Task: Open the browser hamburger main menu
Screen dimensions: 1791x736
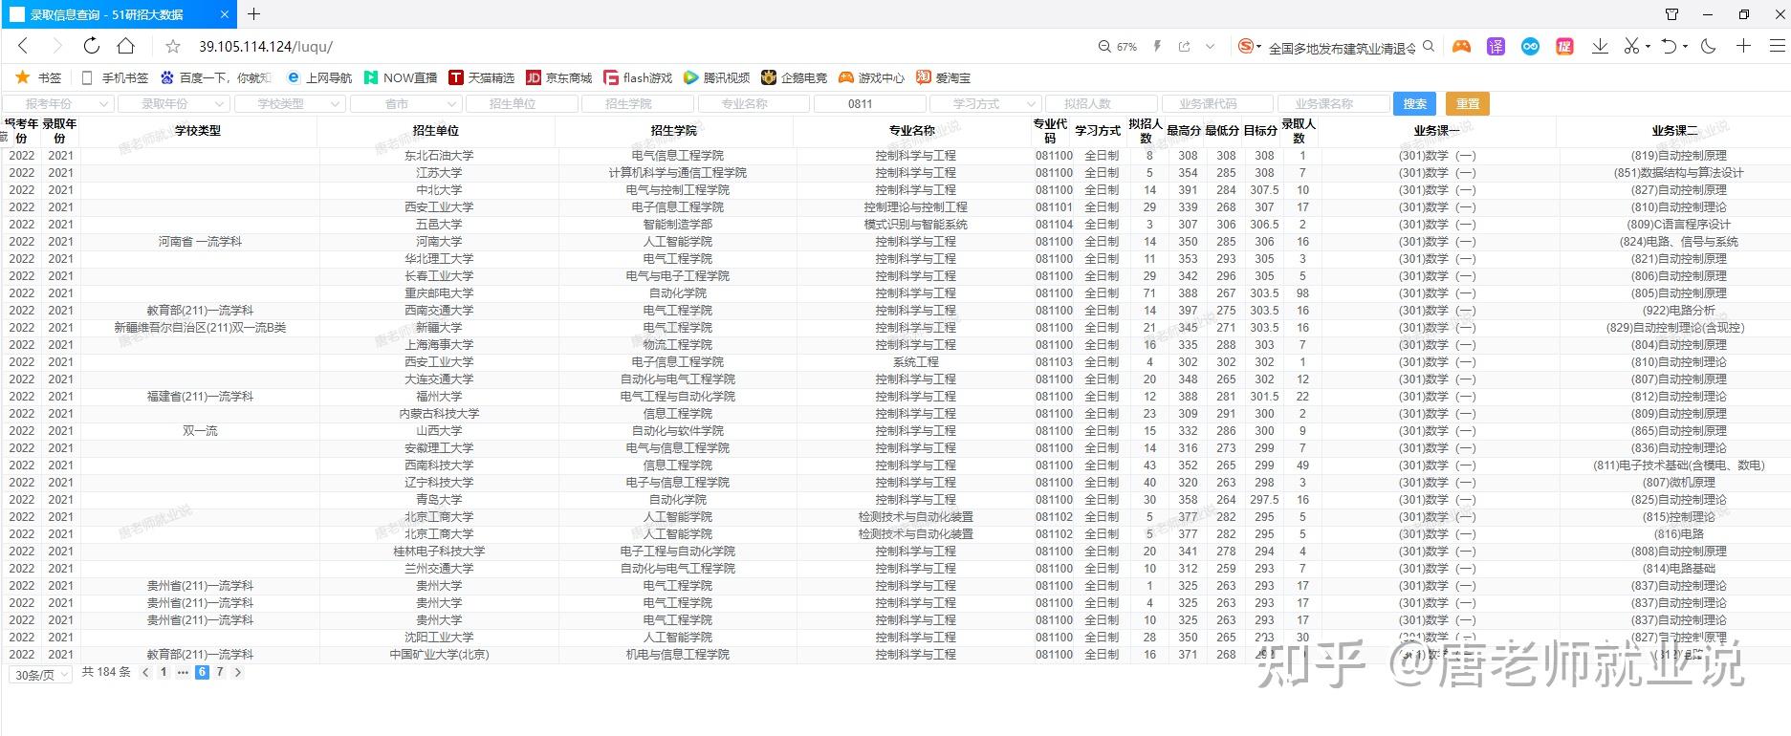Action: click(x=1777, y=46)
